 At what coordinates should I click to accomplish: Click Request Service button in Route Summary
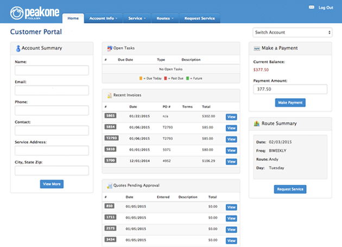[x=290, y=189]
